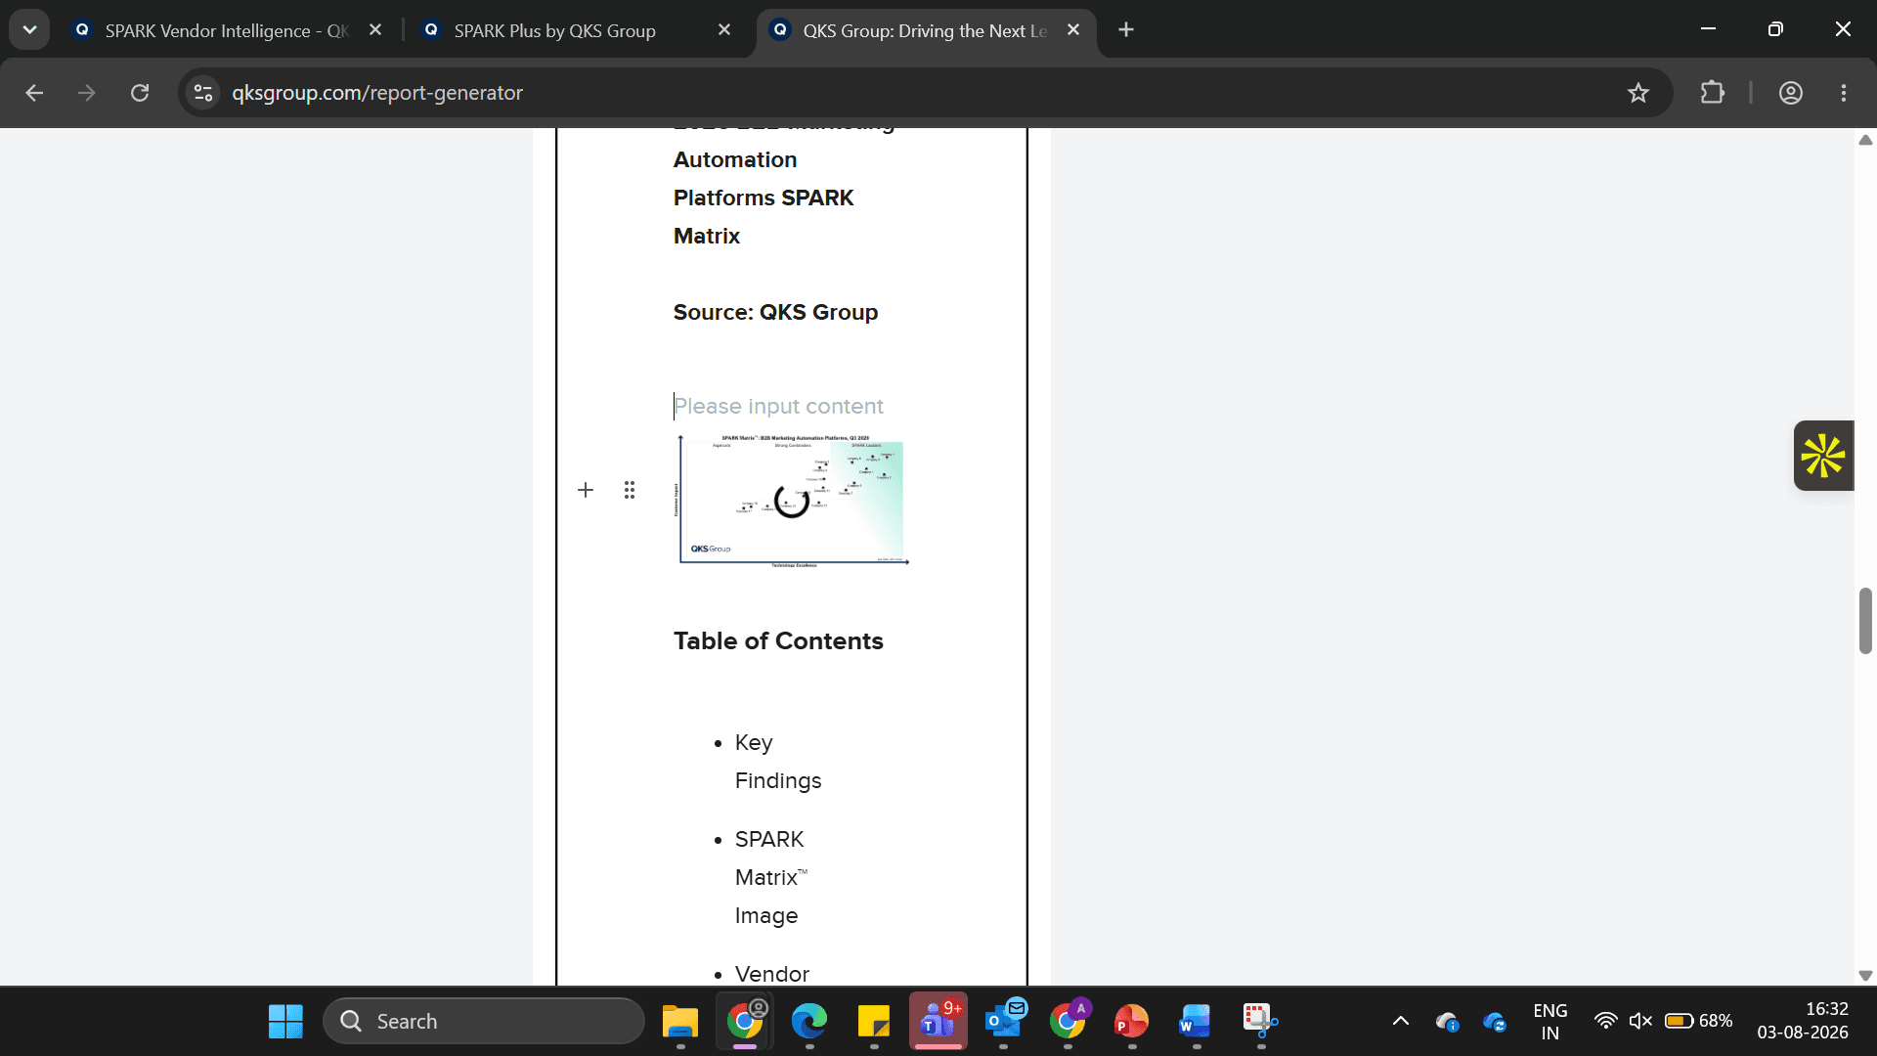Open Chrome's three-dot menu
Image resolution: width=1877 pixels, height=1056 pixels.
point(1844,93)
